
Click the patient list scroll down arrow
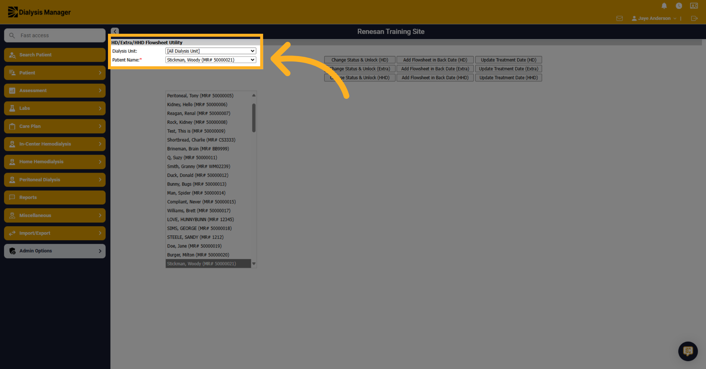click(x=254, y=264)
